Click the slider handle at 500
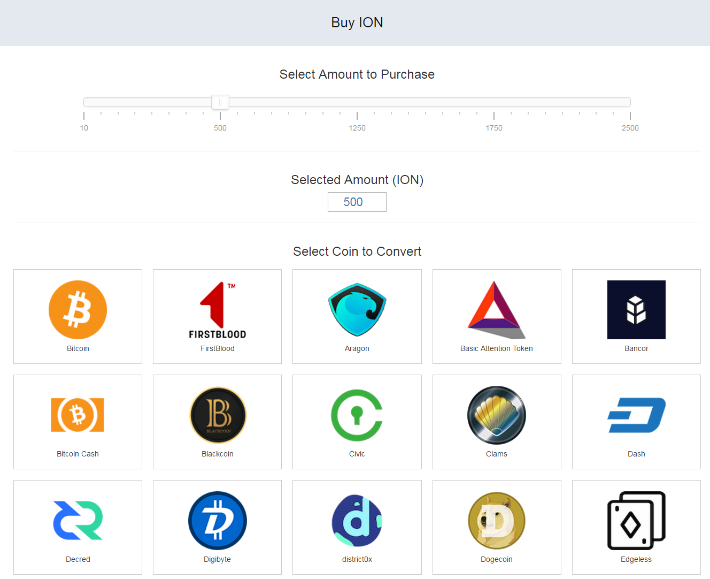 click(220, 102)
